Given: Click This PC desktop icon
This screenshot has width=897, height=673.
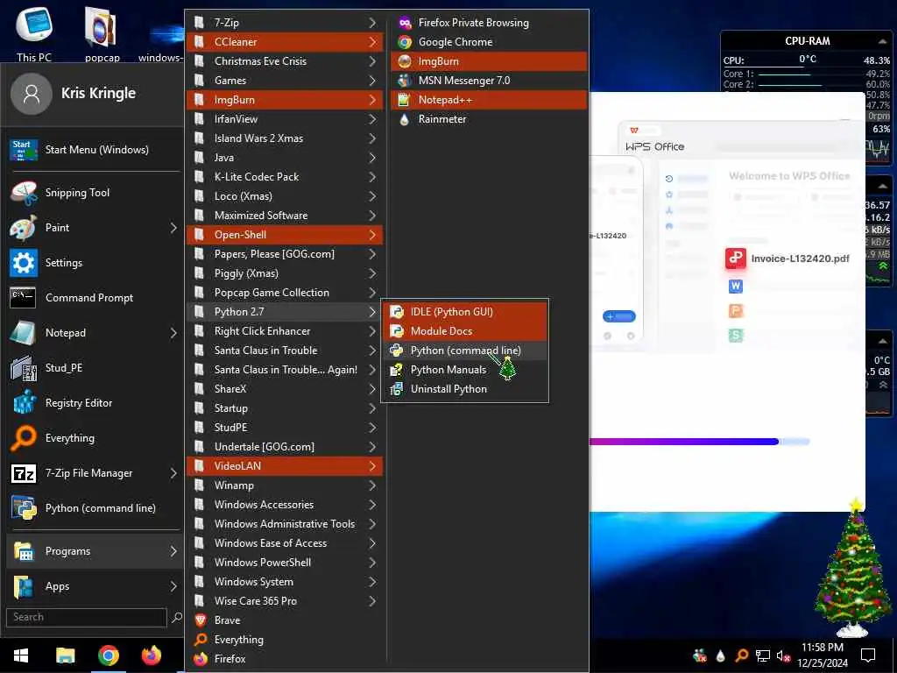Looking at the screenshot, I should coord(34,34).
